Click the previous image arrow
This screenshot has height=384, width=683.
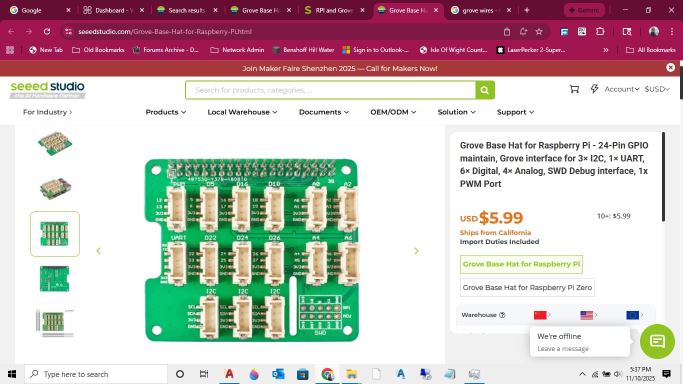click(x=98, y=251)
